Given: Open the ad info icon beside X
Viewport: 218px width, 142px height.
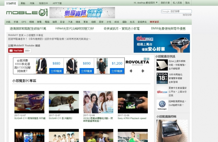Looking at the screenshot, I should 145,59.
